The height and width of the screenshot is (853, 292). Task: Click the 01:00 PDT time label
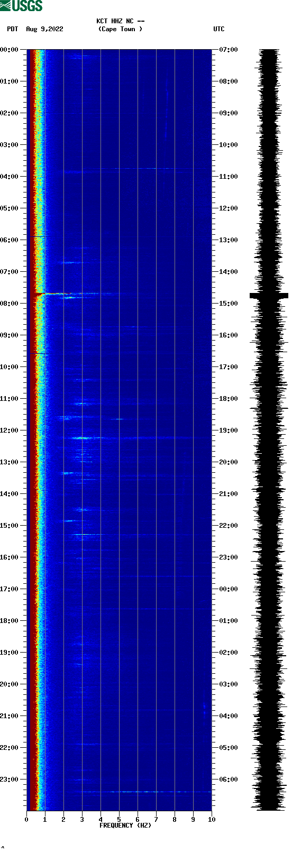[x=10, y=81]
